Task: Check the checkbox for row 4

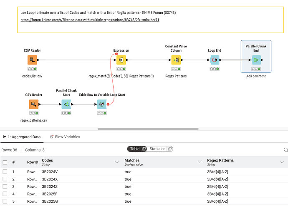Action: (5, 194)
